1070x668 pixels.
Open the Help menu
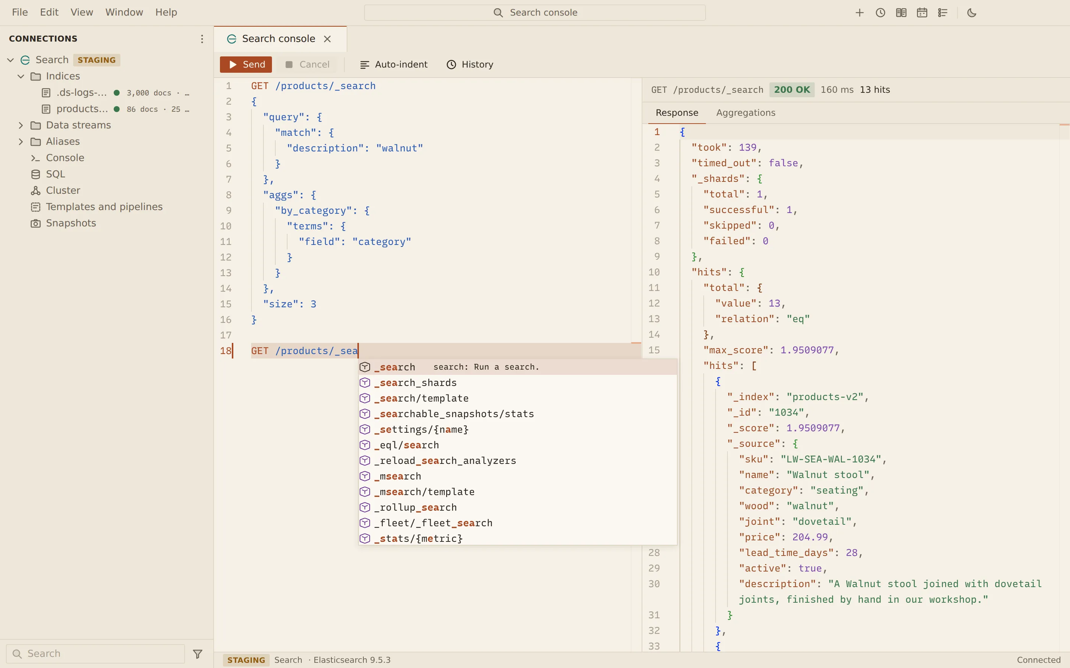(x=166, y=12)
